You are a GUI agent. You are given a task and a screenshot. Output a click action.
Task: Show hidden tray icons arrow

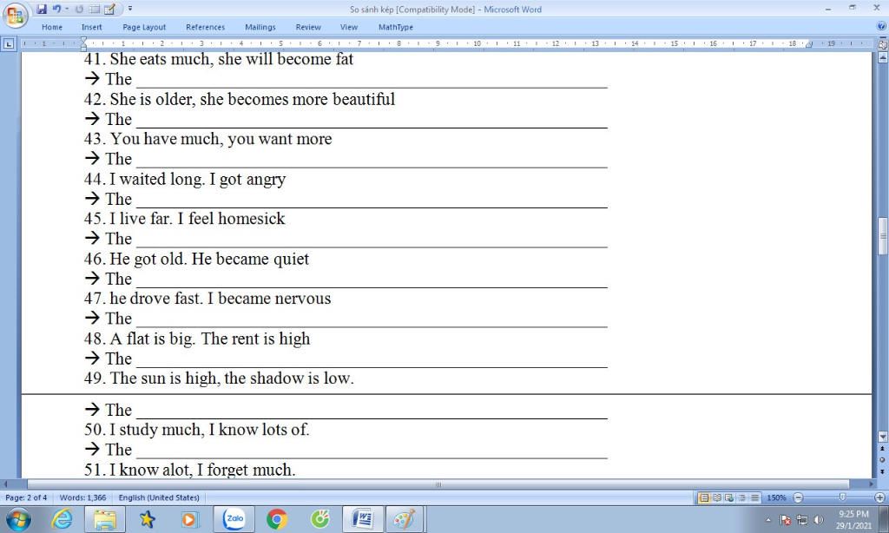(x=768, y=520)
